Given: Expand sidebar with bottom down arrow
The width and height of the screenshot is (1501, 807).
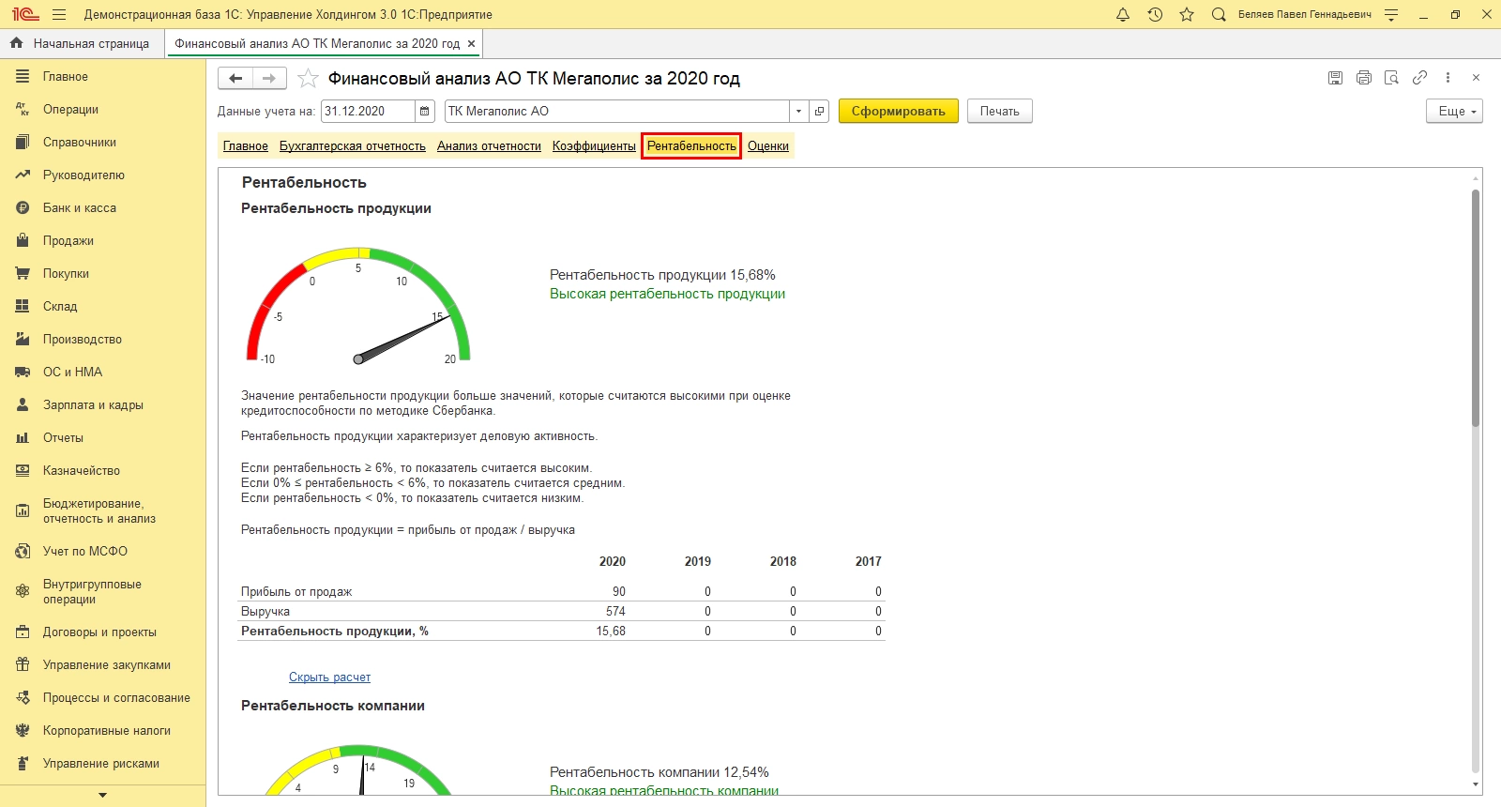Looking at the screenshot, I should (x=103, y=796).
